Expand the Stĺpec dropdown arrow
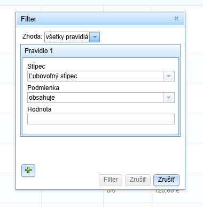The width and height of the screenshot is (203, 207). coord(169,76)
